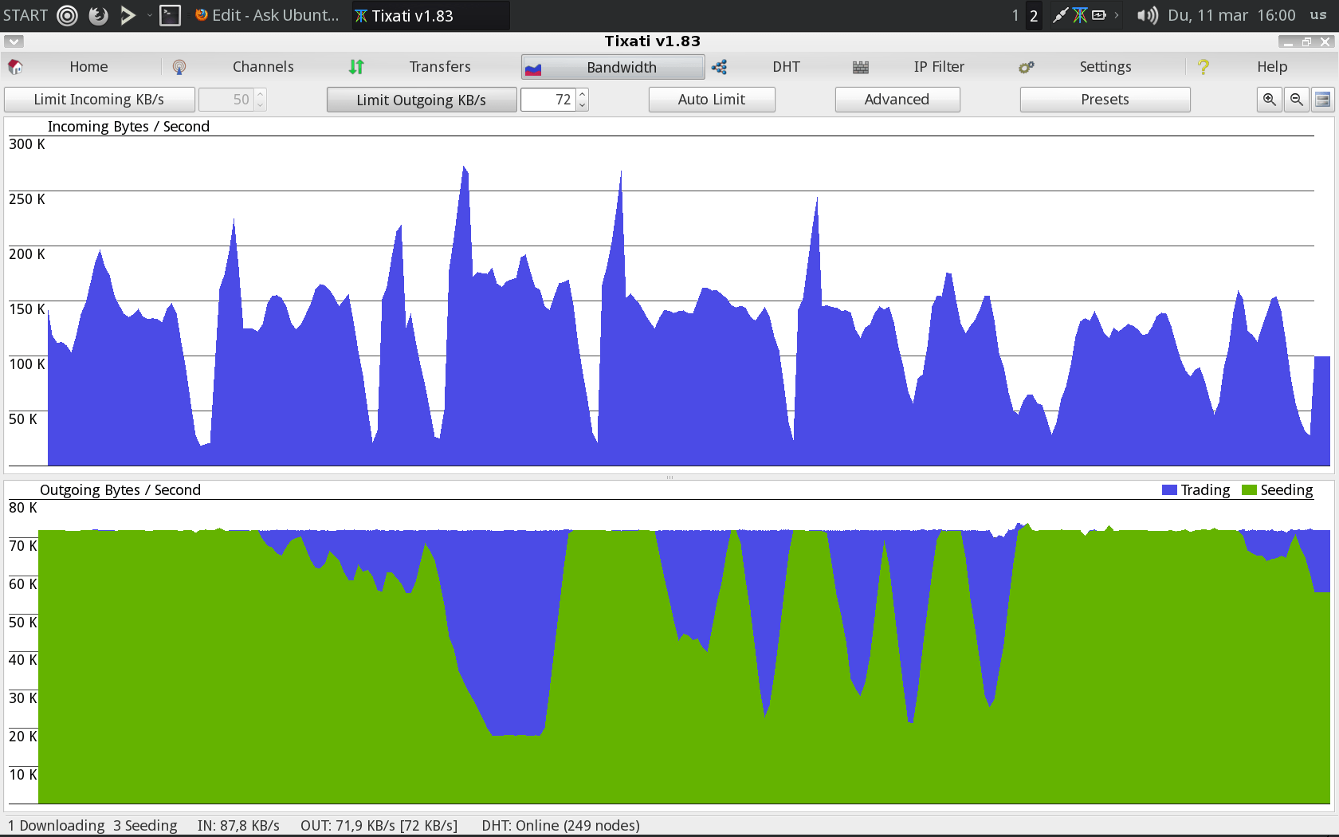Decrease outgoing limit with the down stepper
Screen dimensions: 1339x837
coord(583,105)
